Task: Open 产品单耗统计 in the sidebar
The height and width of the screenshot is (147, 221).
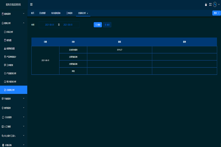Action: 13,57
